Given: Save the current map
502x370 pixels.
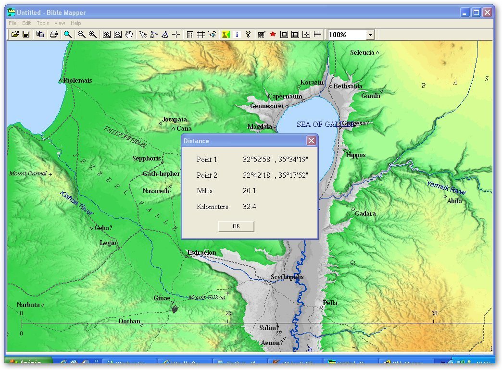Looking at the screenshot, I should coord(26,34).
